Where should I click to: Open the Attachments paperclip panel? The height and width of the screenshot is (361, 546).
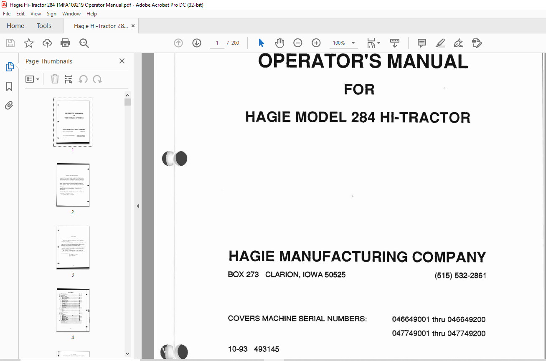pos(9,106)
